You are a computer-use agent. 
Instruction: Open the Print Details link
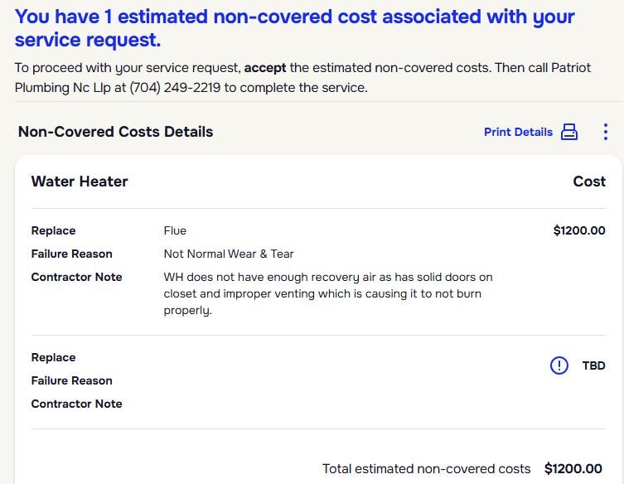[518, 132]
